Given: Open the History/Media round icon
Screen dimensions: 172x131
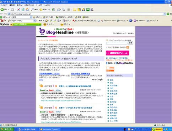Looking at the screenshot, I should pyautogui.click(x=53, y=10).
